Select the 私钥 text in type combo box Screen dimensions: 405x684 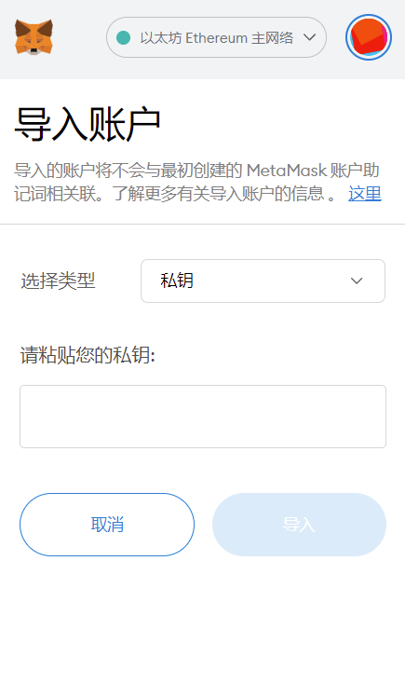click(177, 280)
